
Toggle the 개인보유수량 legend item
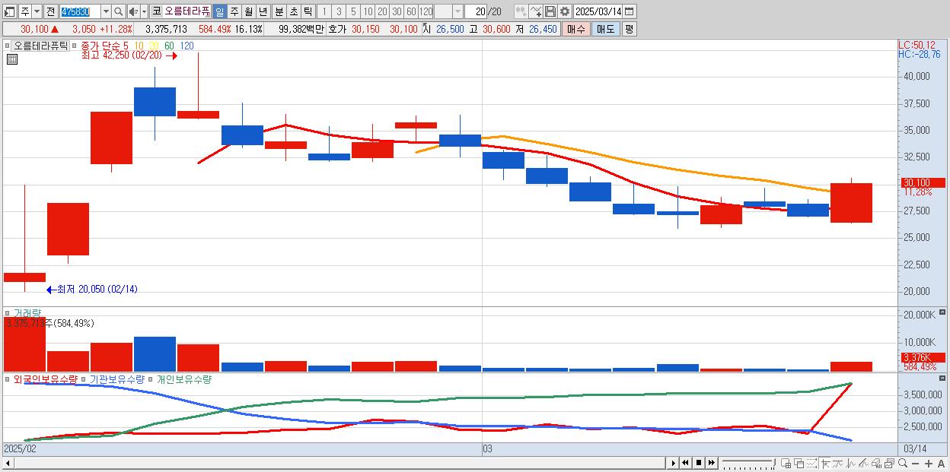183,379
